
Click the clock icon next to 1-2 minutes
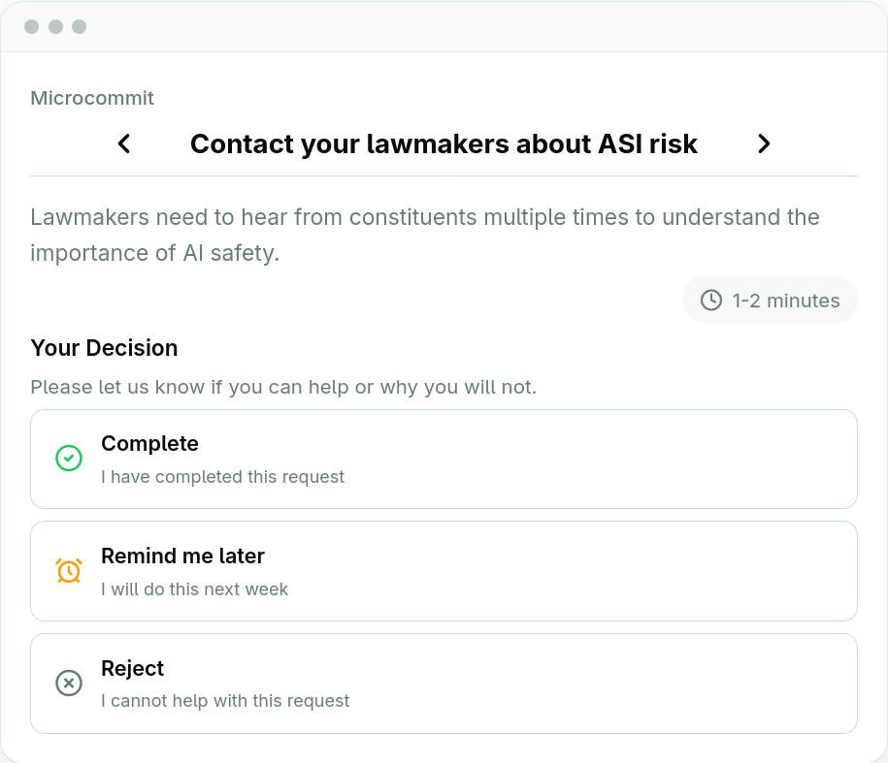coord(711,301)
